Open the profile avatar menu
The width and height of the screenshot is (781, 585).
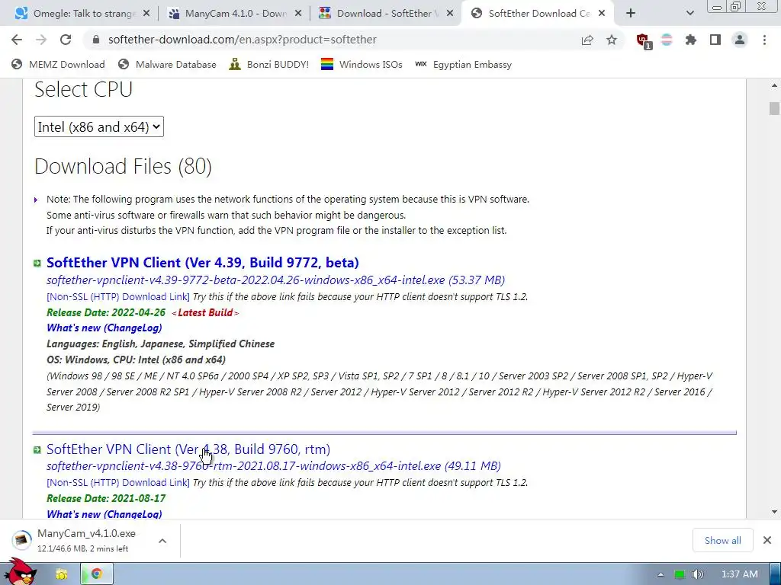tap(740, 40)
